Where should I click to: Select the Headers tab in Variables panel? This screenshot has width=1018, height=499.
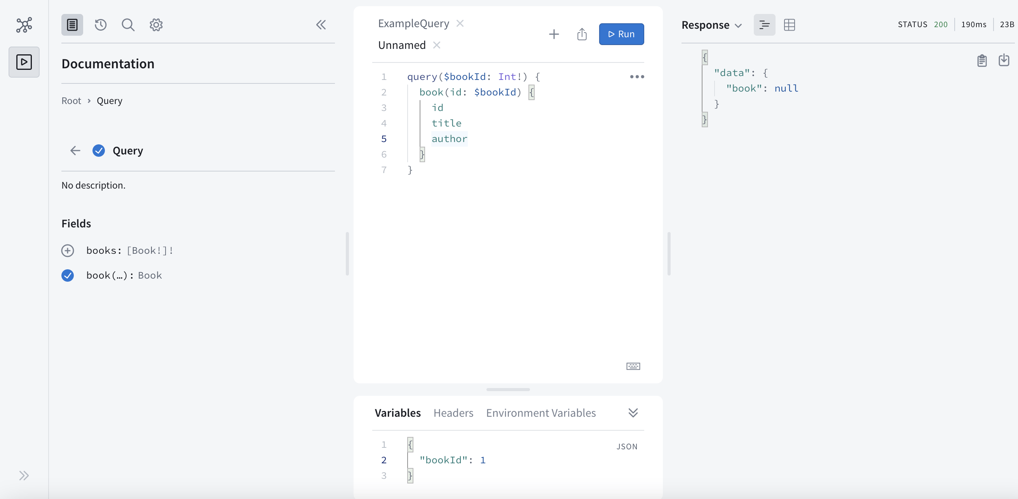pyautogui.click(x=453, y=413)
